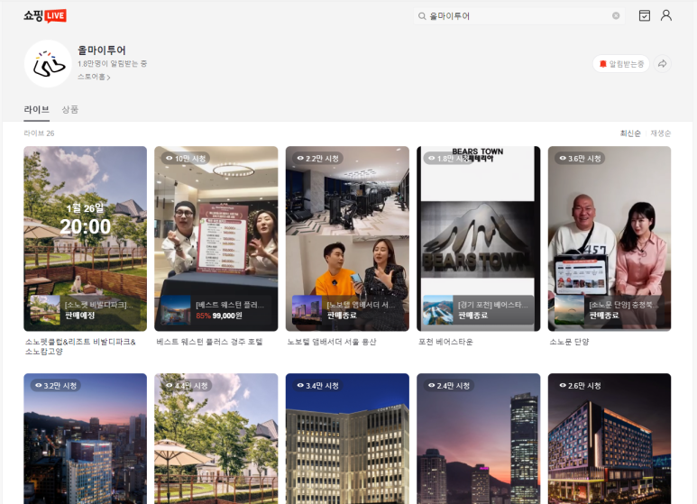Click inside the 올마이투어 search field
This screenshot has width=697, height=504.
pos(518,16)
